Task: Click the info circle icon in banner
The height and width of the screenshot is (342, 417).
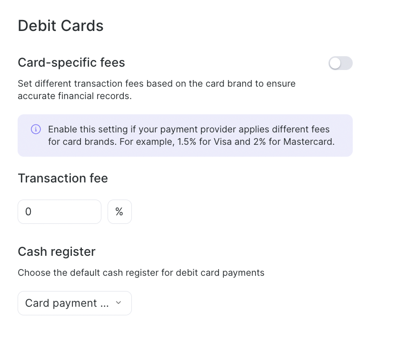Action: pos(36,129)
